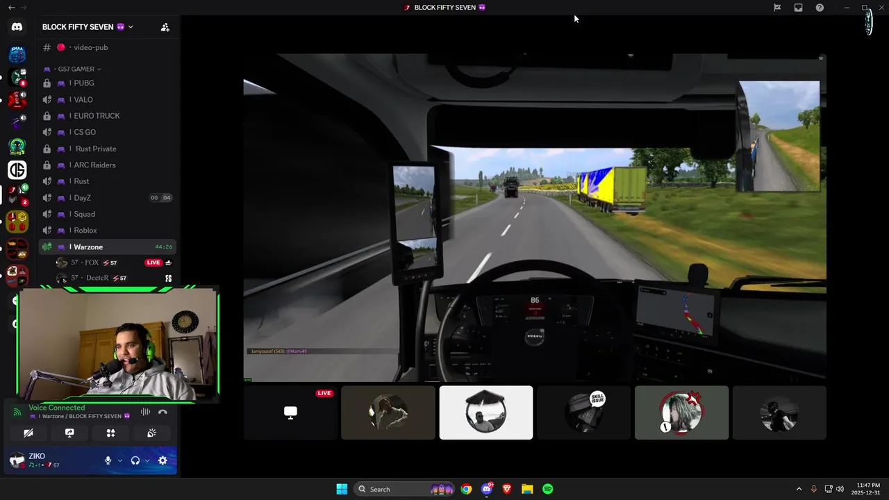Viewport: 889px width, 500px height.
Task: Go forward with the title bar arrow
Action: [x=24, y=8]
